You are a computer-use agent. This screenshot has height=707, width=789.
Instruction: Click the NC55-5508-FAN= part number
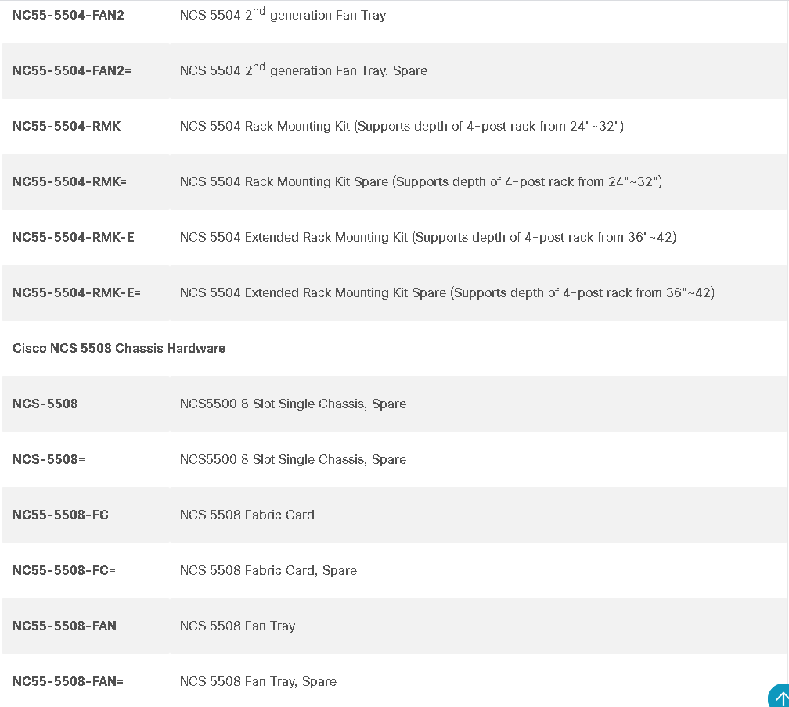(68, 681)
